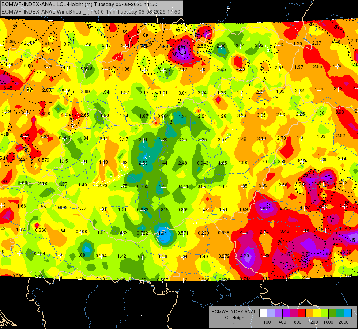Click the wind shear value 0.236
358x329 pixels.
coord(225,279)
